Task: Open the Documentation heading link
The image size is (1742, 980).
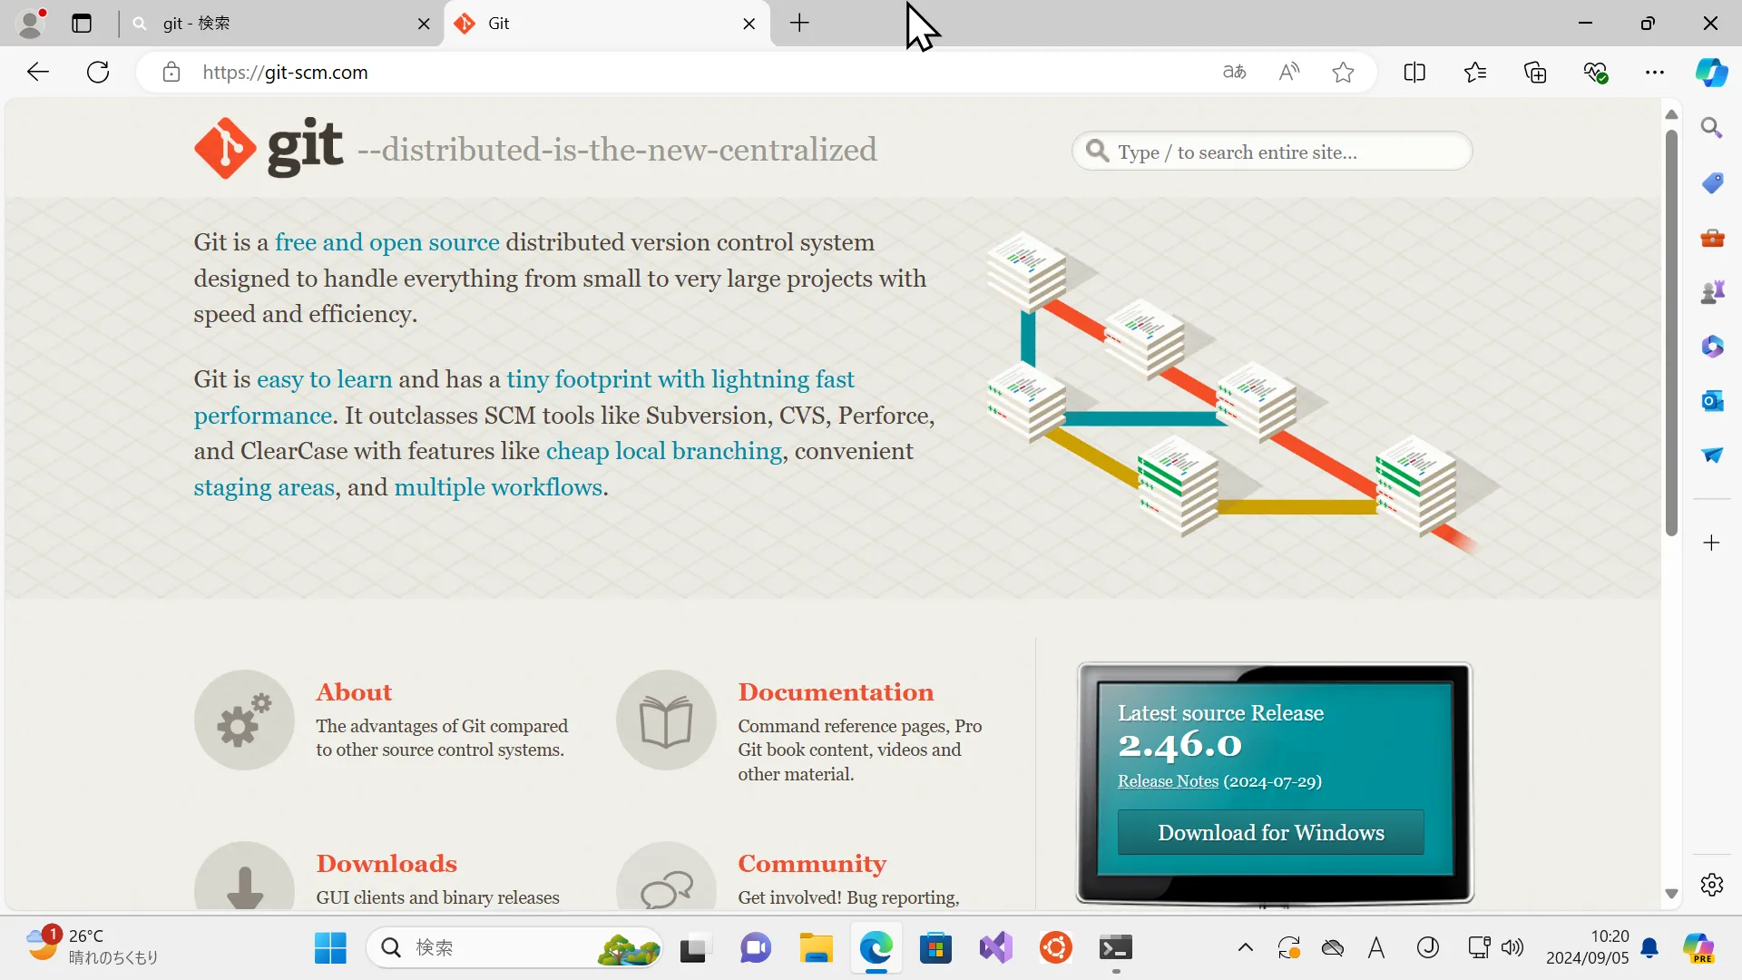Action: [836, 692]
